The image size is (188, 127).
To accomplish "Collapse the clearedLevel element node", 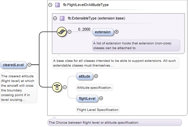I will click(29, 65).
